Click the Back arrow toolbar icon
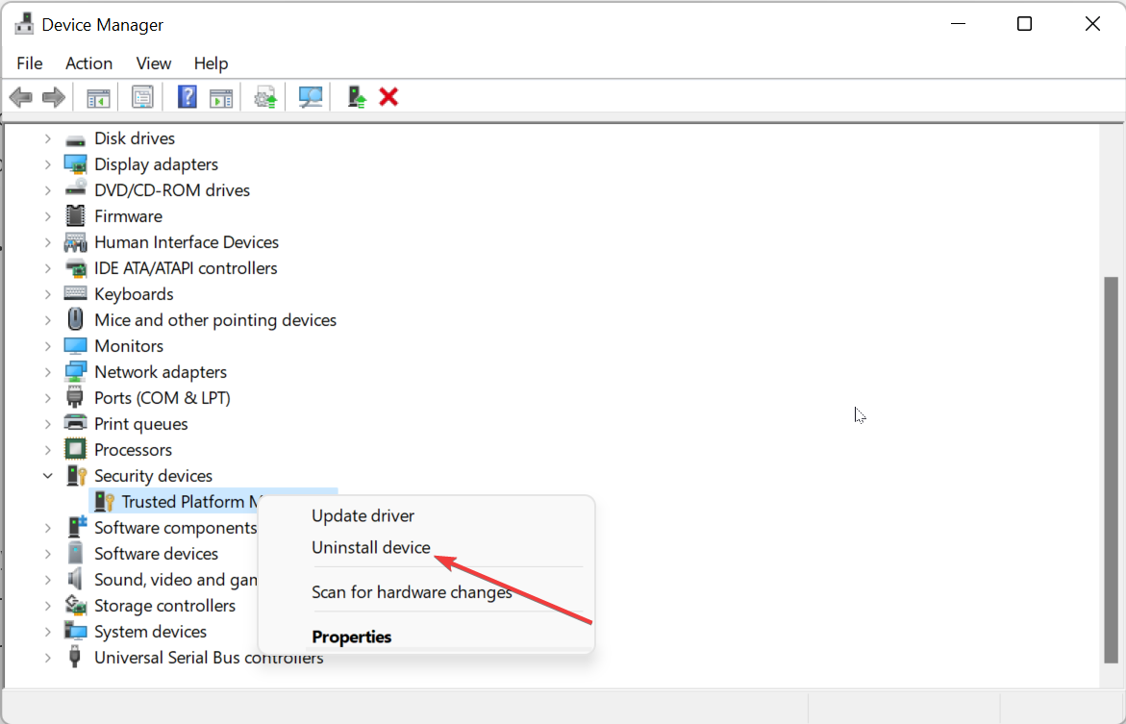The width and height of the screenshot is (1126, 724). 21,97
